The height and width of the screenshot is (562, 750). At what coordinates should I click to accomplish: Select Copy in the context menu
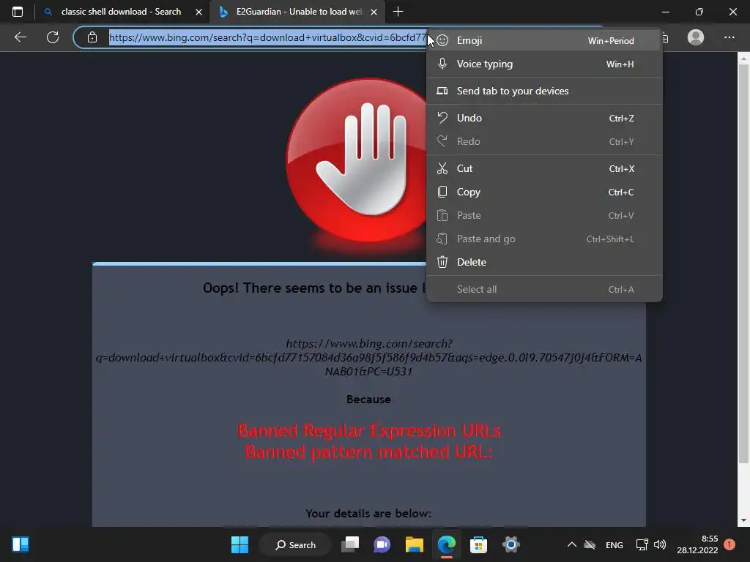pos(544,192)
